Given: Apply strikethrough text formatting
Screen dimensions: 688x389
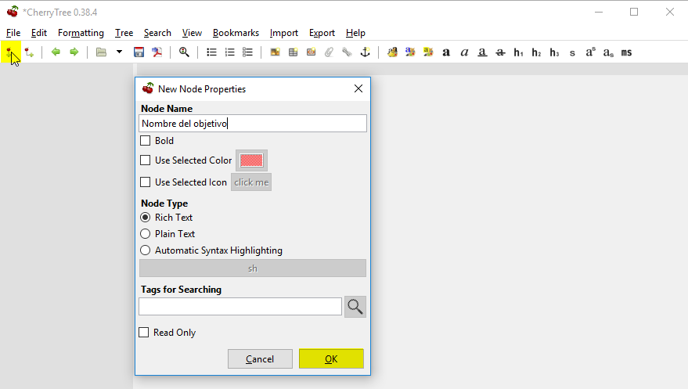Looking at the screenshot, I should pyautogui.click(x=500, y=52).
